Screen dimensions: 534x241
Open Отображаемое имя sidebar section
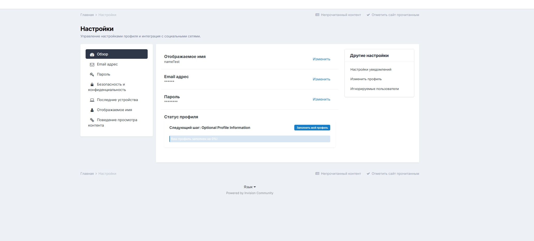click(x=117, y=110)
